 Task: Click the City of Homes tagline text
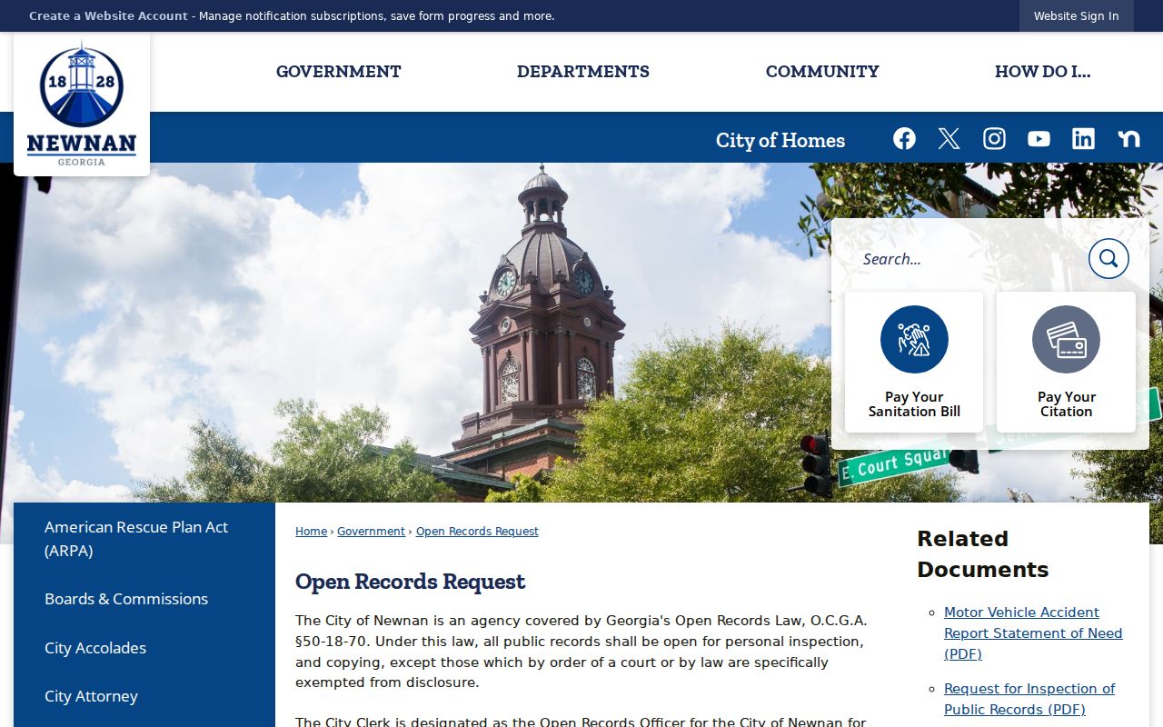(780, 140)
